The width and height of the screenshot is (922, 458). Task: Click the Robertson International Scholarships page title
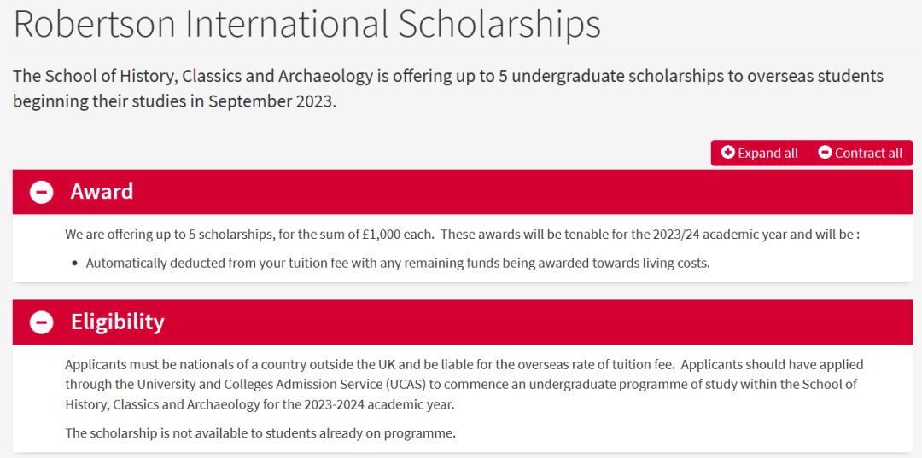[307, 24]
